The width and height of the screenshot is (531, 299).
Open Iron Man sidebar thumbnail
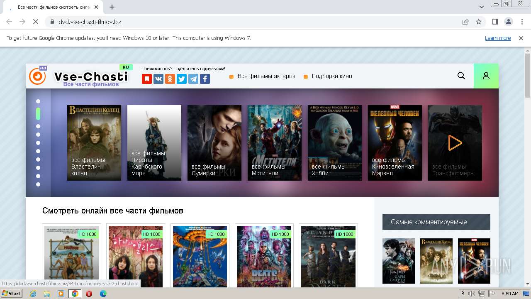[x=474, y=261]
